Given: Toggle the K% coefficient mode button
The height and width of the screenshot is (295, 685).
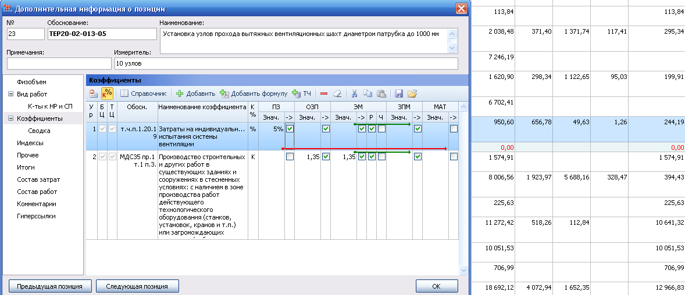Looking at the screenshot, I should (x=107, y=93).
